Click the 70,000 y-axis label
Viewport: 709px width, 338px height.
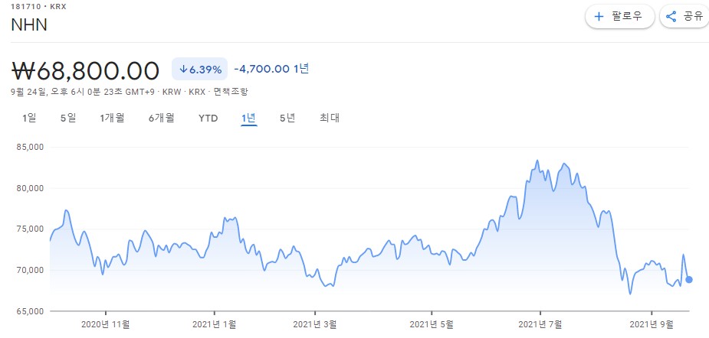[x=29, y=270]
